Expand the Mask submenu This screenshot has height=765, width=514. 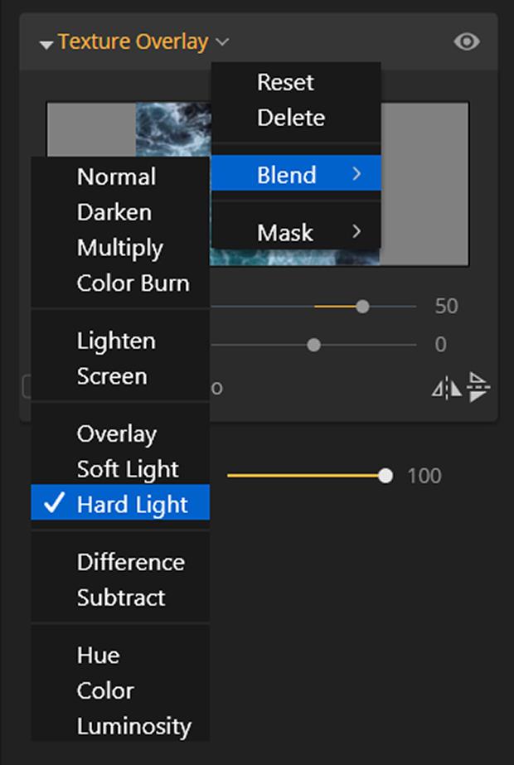(296, 232)
